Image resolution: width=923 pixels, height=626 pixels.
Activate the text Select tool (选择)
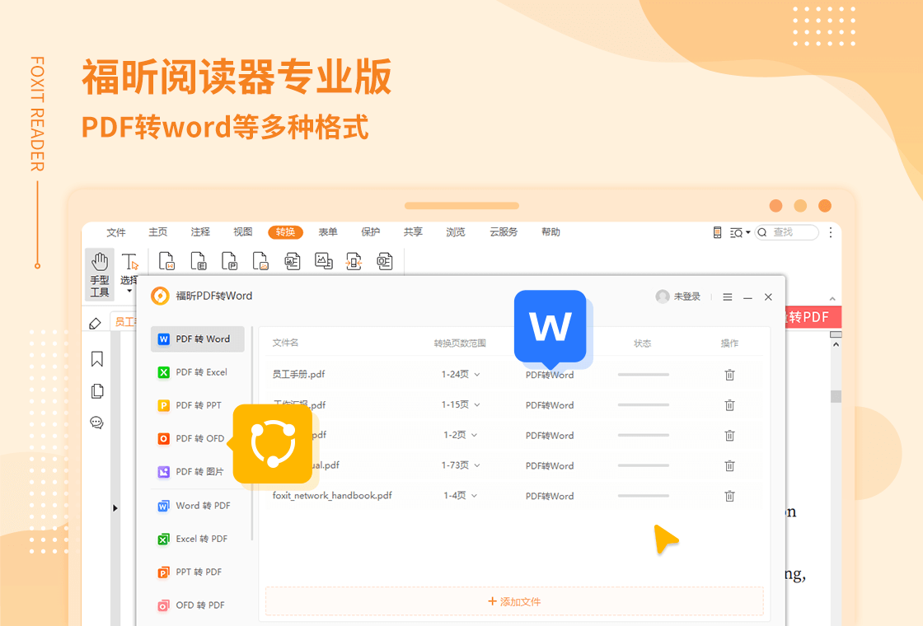point(129,269)
